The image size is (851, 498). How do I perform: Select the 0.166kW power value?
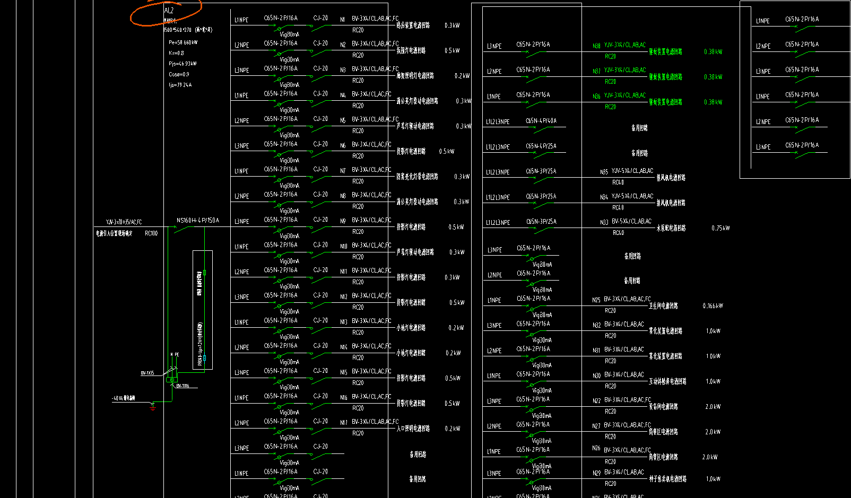click(713, 306)
